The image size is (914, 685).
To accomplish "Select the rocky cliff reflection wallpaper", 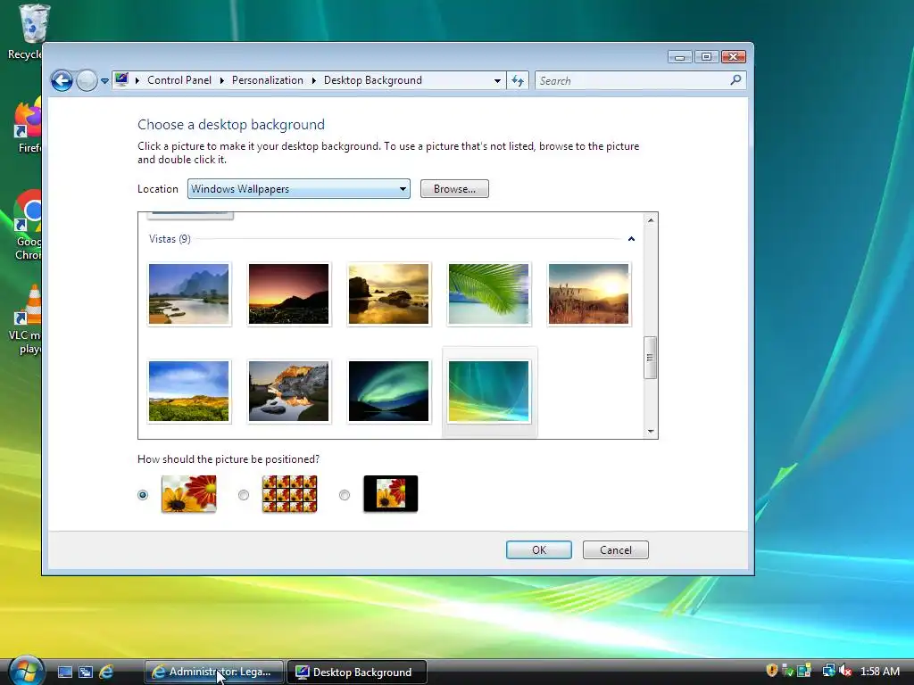I will point(288,391).
